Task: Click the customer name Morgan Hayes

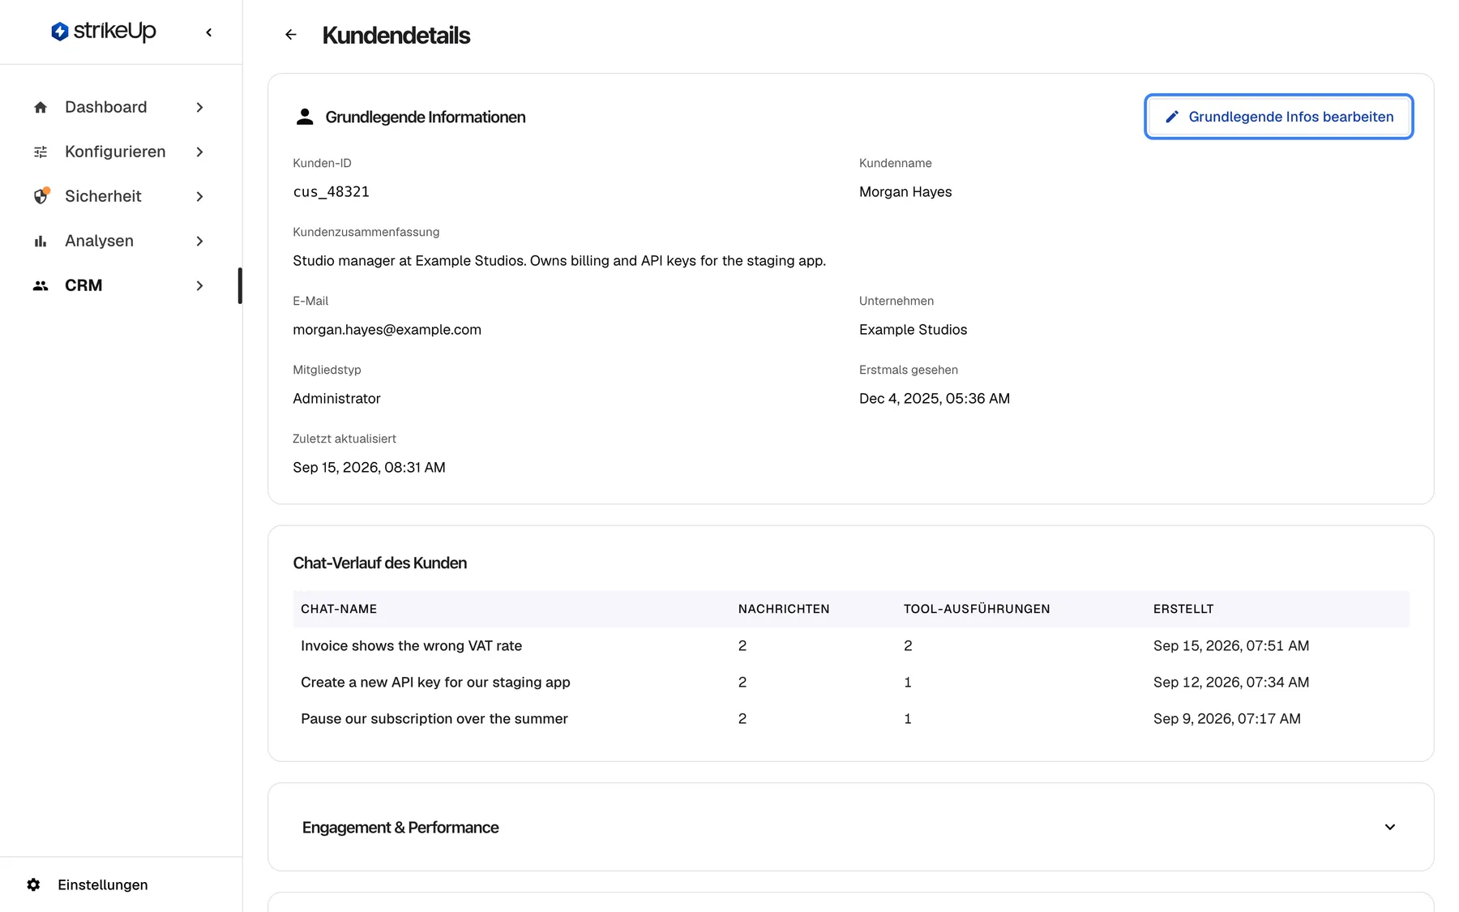Action: [905, 192]
